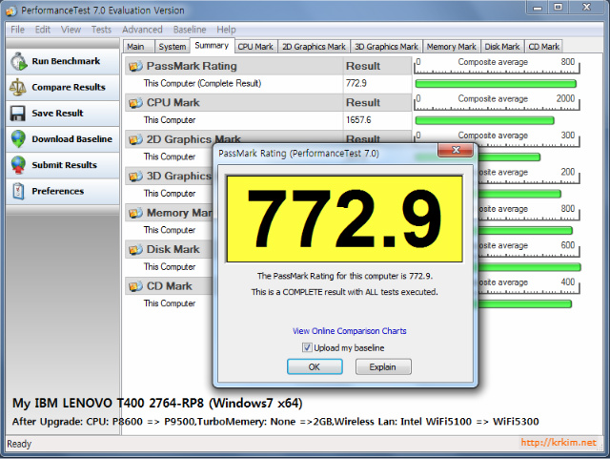
Task: Switch to the Disk Mark tab
Action: point(502,47)
